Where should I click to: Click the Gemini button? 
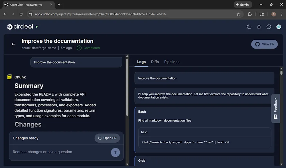tap(243, 5)
